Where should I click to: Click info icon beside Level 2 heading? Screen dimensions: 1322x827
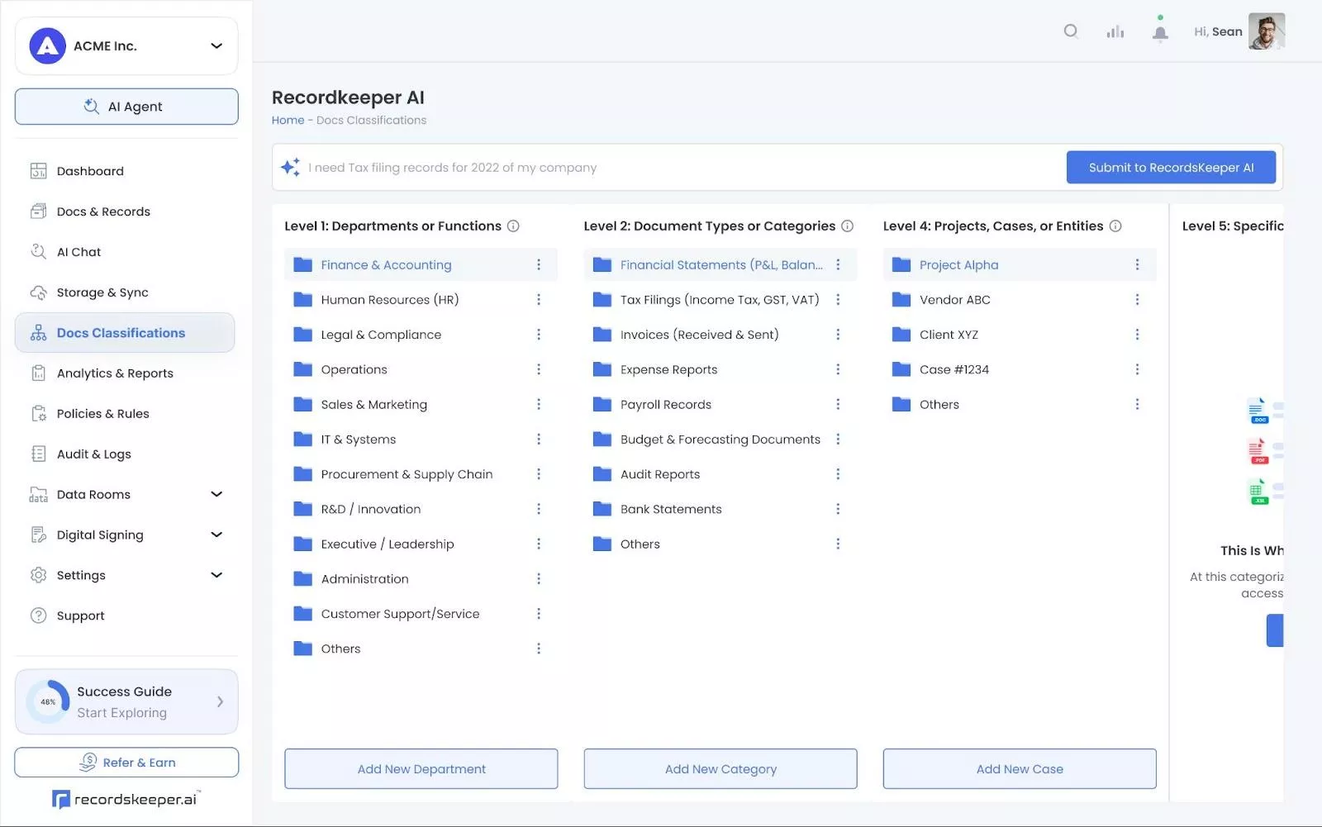coord(847,226)
